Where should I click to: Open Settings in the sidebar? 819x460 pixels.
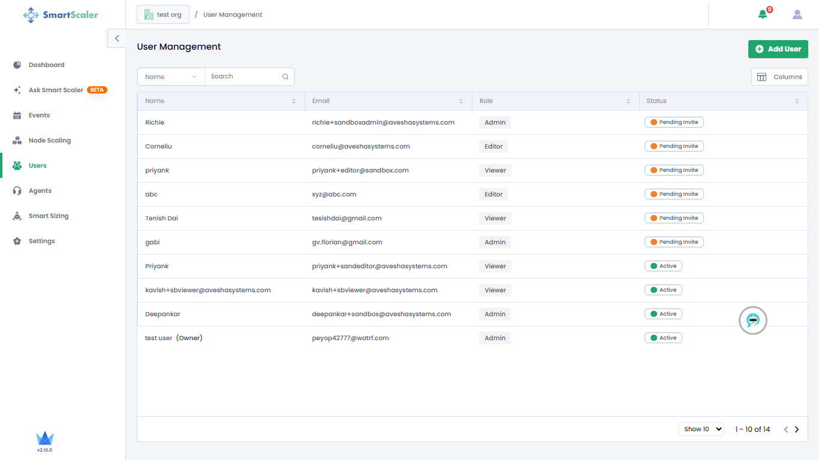[x=42, y=241]
